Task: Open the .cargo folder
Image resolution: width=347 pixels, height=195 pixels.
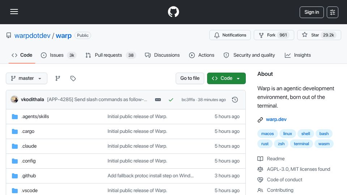Action: click(x=28, y=131)
